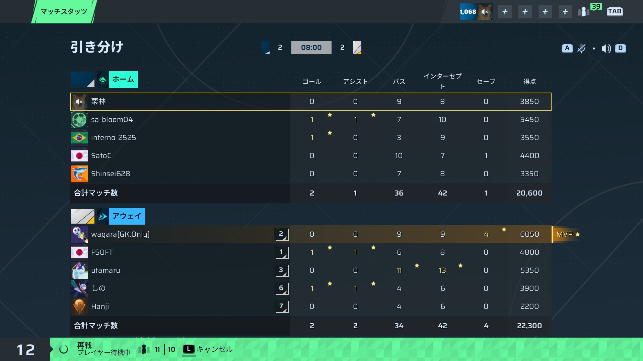
Task: Click utamaru cat avatar
Action: point(79,270)
